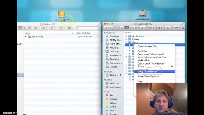Choose Open in New Tab from context menu
This screenshot has width=204, height=115.
click(x=154, y=46)
